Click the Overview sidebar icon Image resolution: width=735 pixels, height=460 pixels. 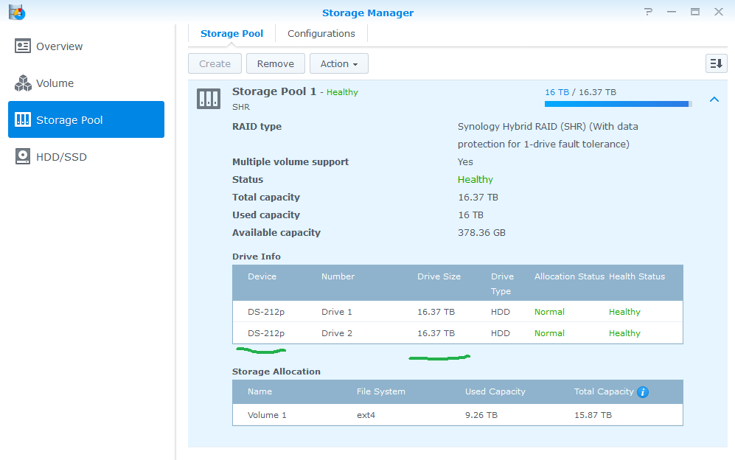pos(23,46)
